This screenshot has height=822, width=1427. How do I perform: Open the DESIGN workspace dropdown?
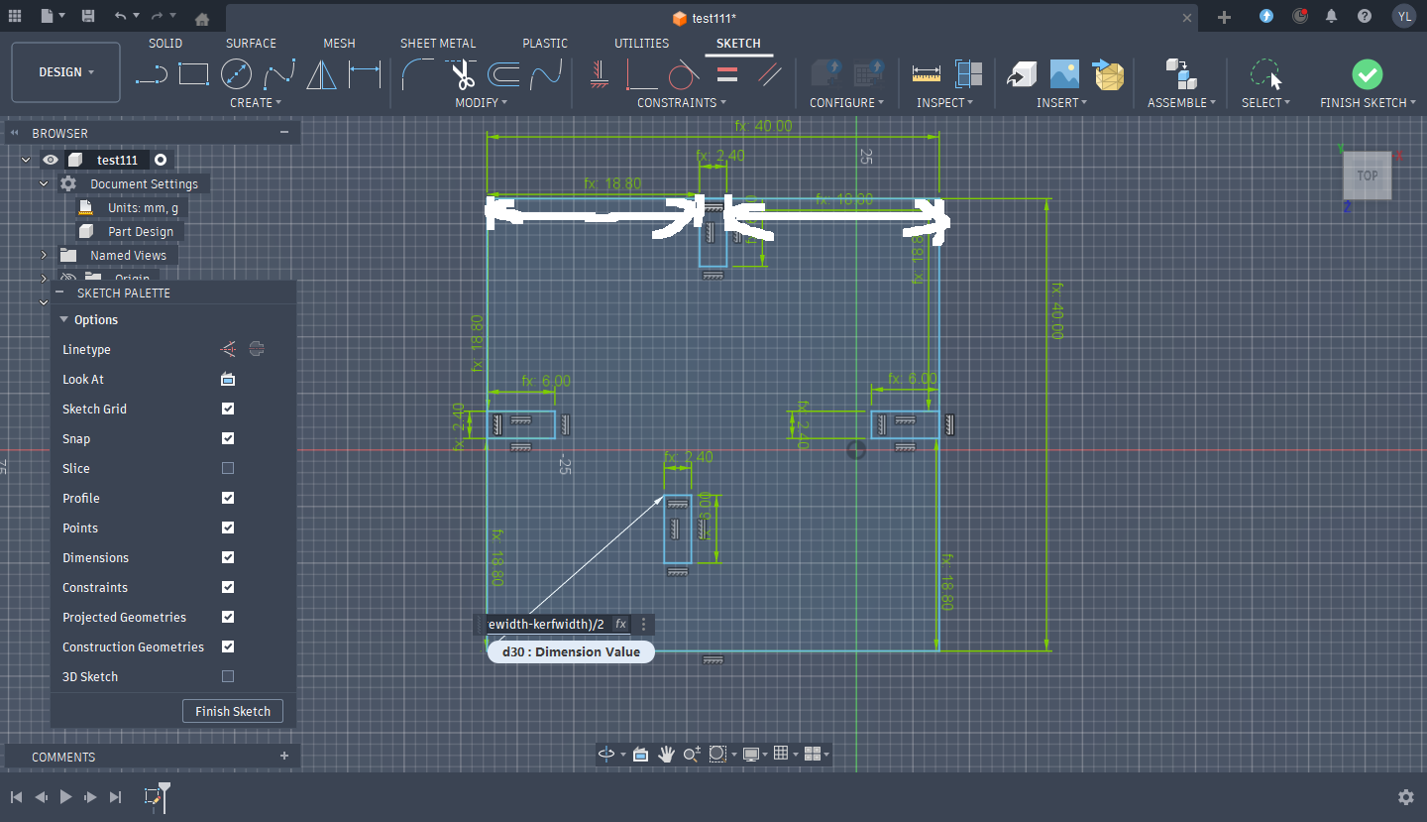tap(66, 72)
